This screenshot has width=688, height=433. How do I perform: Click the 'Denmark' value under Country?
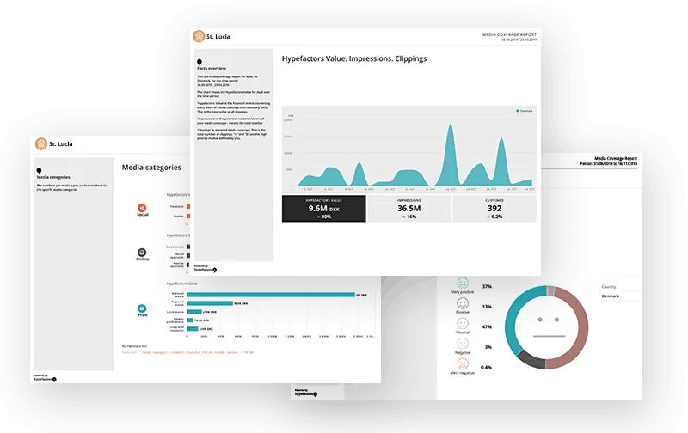click(x=611, y=296)
